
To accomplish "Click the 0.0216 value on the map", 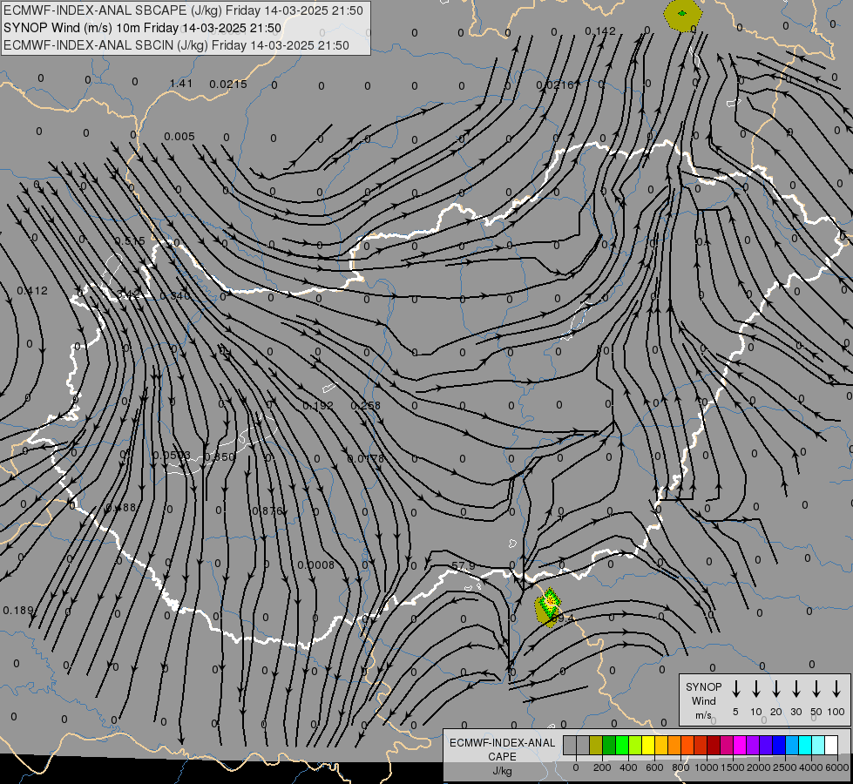I will coord(555,84).
